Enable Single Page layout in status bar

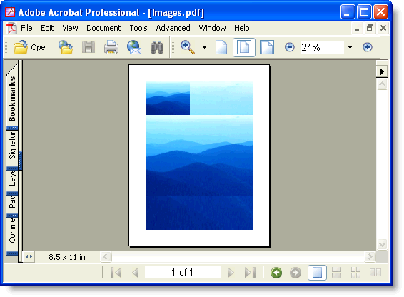click(317, 273)
